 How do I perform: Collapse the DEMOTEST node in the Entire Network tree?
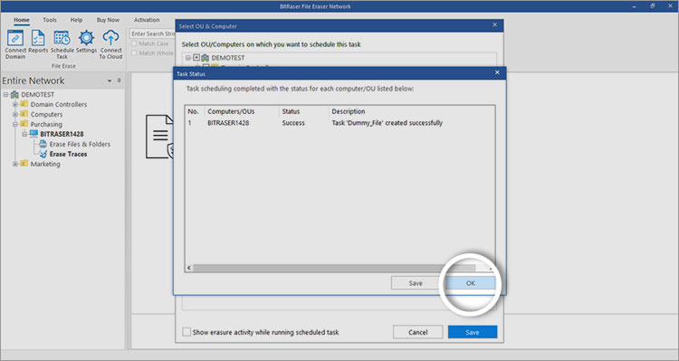[6, 94]
